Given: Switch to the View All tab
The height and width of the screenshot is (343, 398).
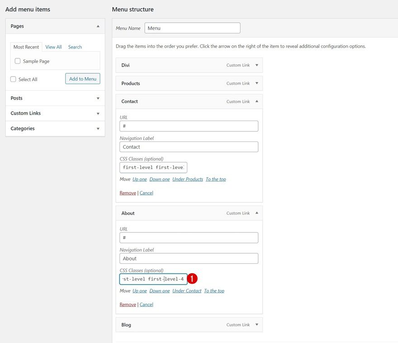Looking at the screenshot, I should point(53,47).
